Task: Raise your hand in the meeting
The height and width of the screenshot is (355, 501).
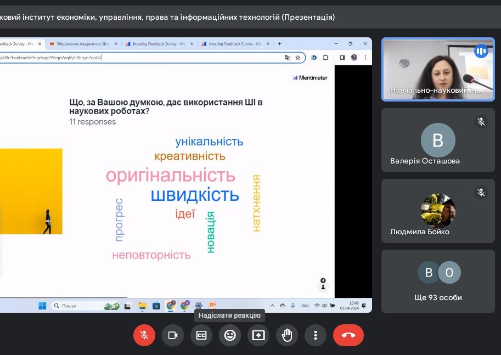Action: [287, 335]
